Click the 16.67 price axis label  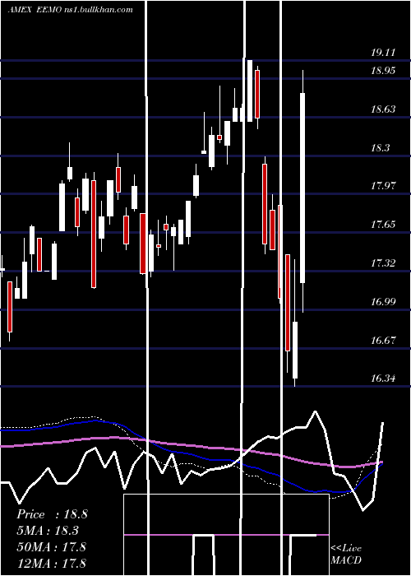coord(383,340)
